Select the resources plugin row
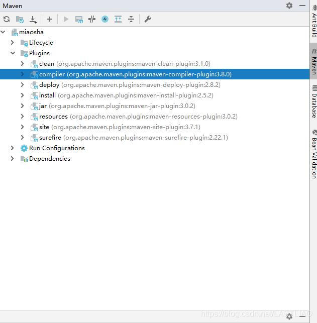The image size is (317, 323). (x=155, y=117)
